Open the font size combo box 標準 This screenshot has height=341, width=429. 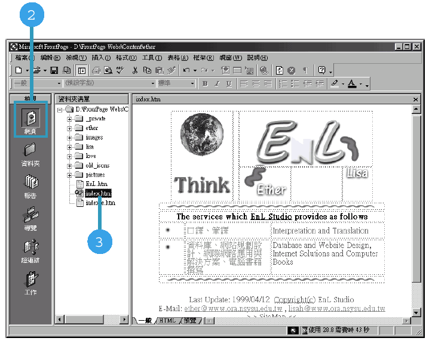point(176,83)
